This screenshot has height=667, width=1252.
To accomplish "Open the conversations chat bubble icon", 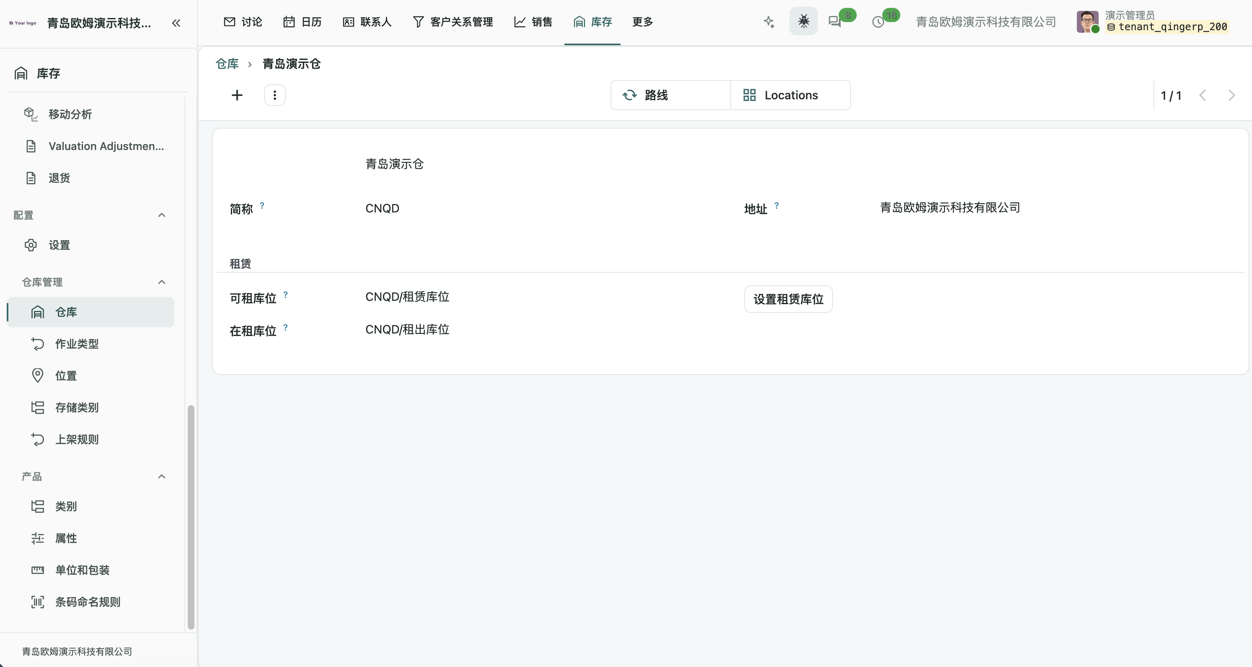I will pyautogui.click(x=835, y=22).
